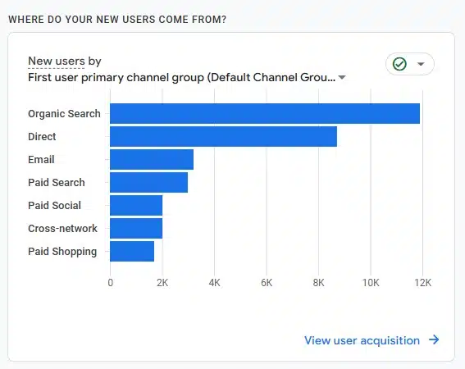Select the Paid Shopping bar
The image size is (465, 369).
pos(132,251)
